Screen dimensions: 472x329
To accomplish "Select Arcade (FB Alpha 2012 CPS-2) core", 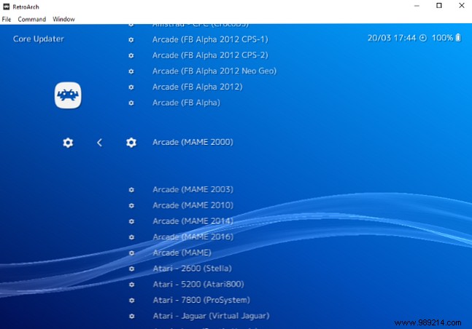I will coord(210,55).
